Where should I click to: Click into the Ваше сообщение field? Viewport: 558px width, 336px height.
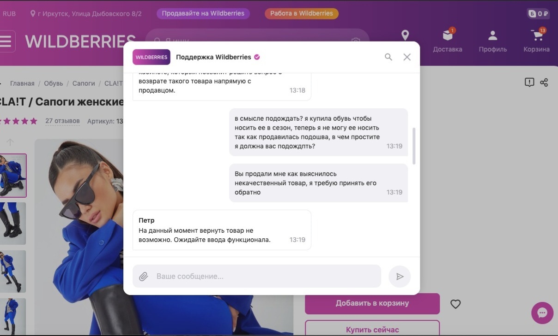pos(257,277)
